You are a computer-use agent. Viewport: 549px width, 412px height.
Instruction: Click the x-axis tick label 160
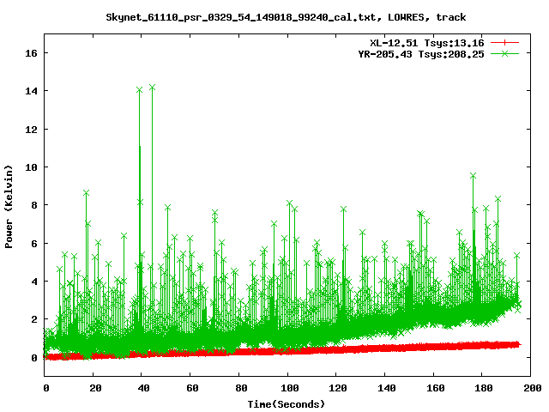(x=434, y=388)
